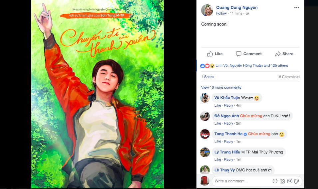The height and width of the screenshot is (189, 318).
Task: Like Vũ Khắc Tuấn's comment
Action: [217, 105]
